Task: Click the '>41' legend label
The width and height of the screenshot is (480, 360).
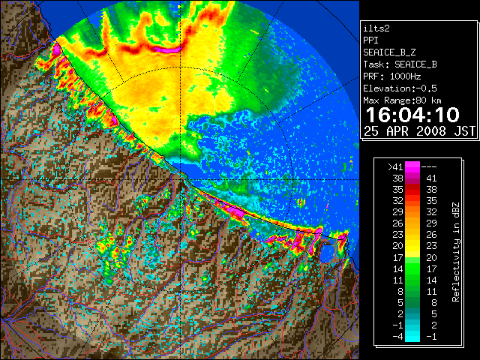Action: coord(395,167)
